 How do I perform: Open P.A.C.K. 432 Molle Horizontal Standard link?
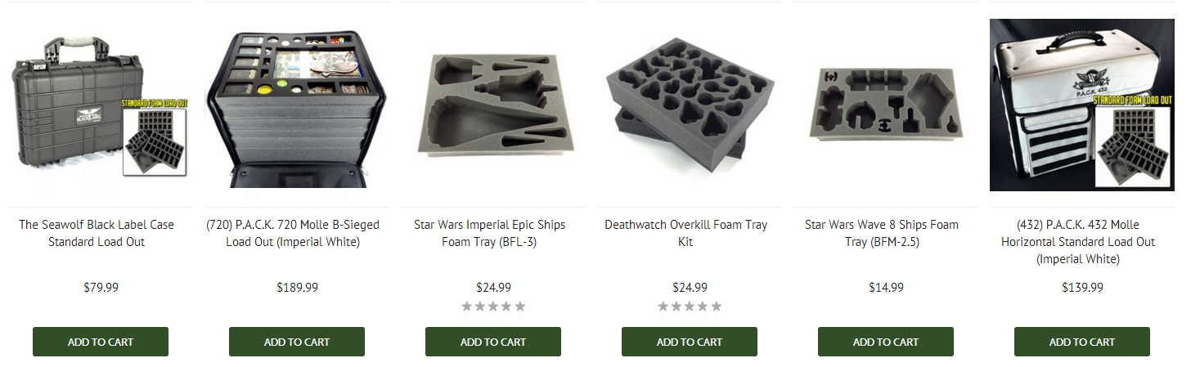[x=1078, y=242]
